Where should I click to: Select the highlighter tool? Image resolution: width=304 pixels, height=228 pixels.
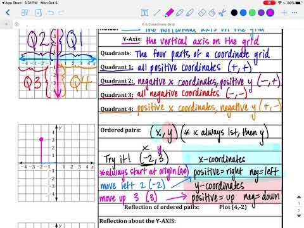click(x=189, y=13)
